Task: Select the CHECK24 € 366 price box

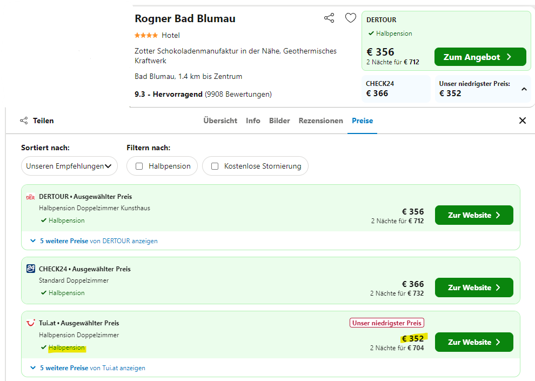Action: (x=396, y=89)
